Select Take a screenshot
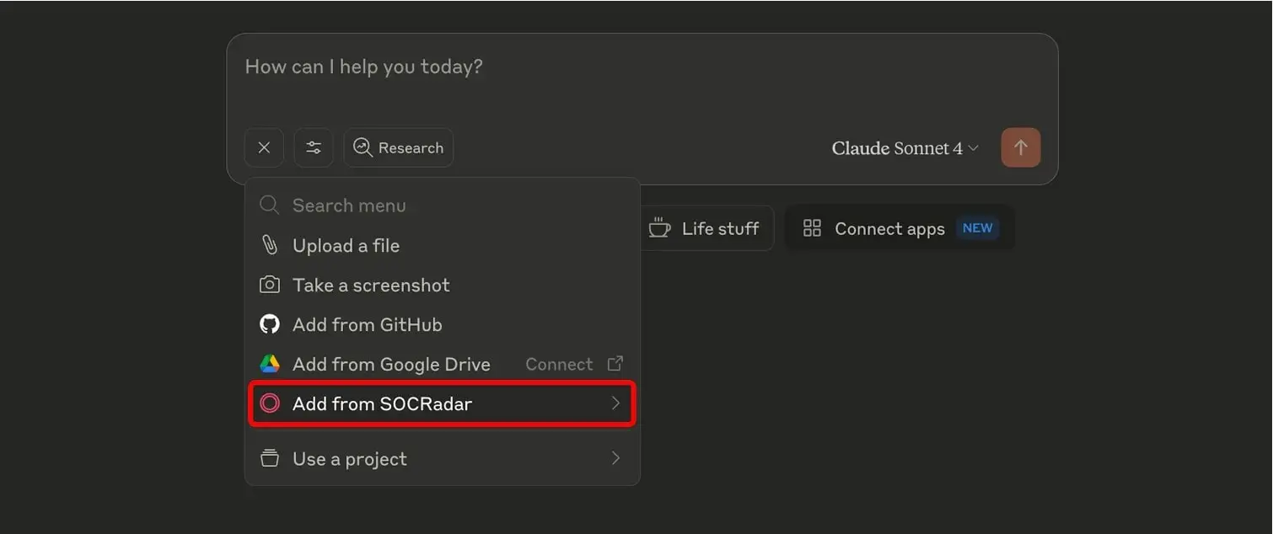Image resolution: width=1273 pixels, height=534 pixels. tap(442, 286)
